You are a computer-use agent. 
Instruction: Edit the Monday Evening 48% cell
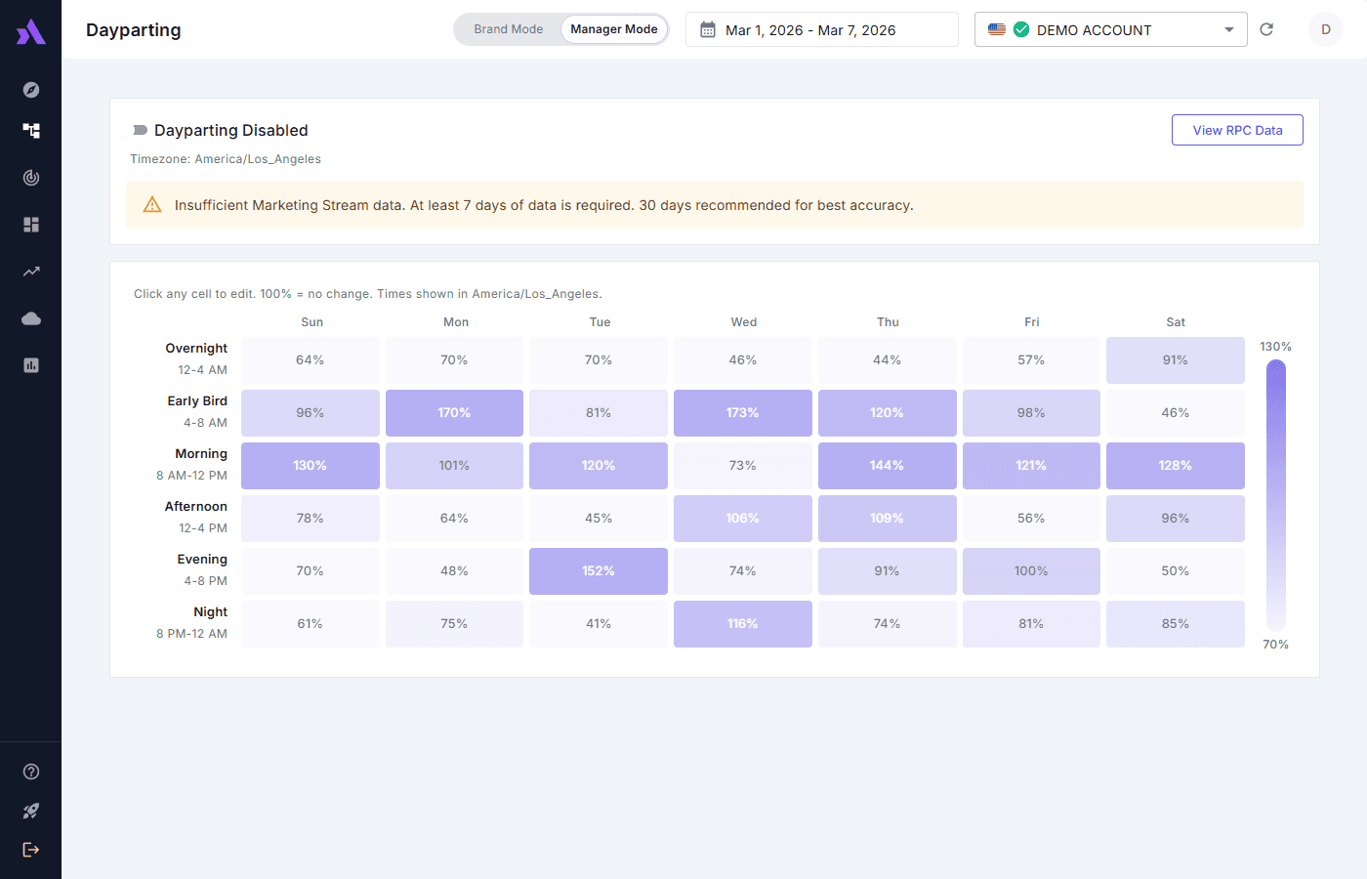454,571
